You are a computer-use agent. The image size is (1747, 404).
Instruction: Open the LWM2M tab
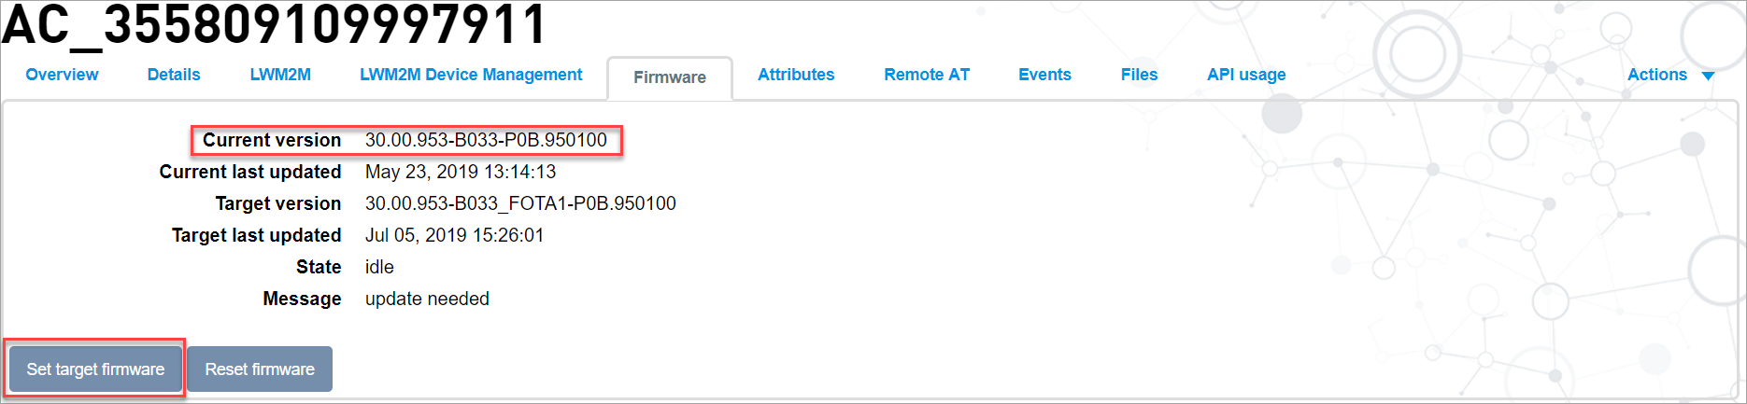coord(280,75)
